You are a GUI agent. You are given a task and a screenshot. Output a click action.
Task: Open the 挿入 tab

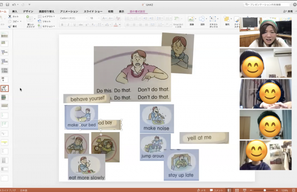tap(14, 12)
